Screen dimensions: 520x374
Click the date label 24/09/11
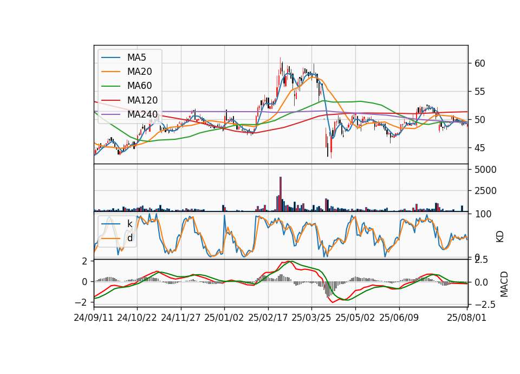94,318
